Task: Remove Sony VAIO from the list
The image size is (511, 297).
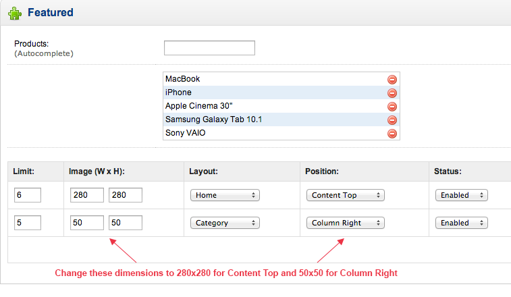Action: pos(392,134)
